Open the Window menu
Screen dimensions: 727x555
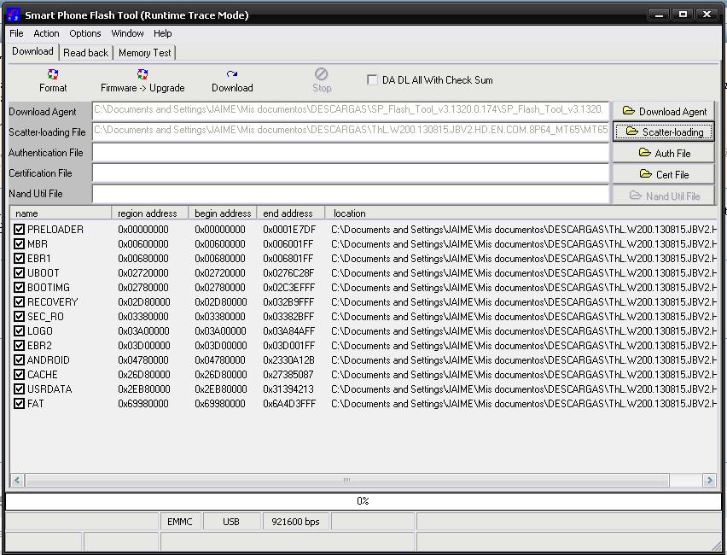(127, 33)
